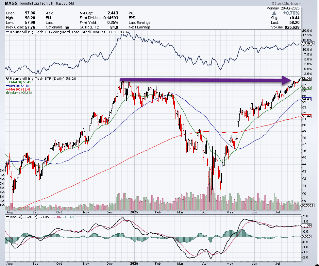Click the 45 label on the price axis

click(304, 157)
